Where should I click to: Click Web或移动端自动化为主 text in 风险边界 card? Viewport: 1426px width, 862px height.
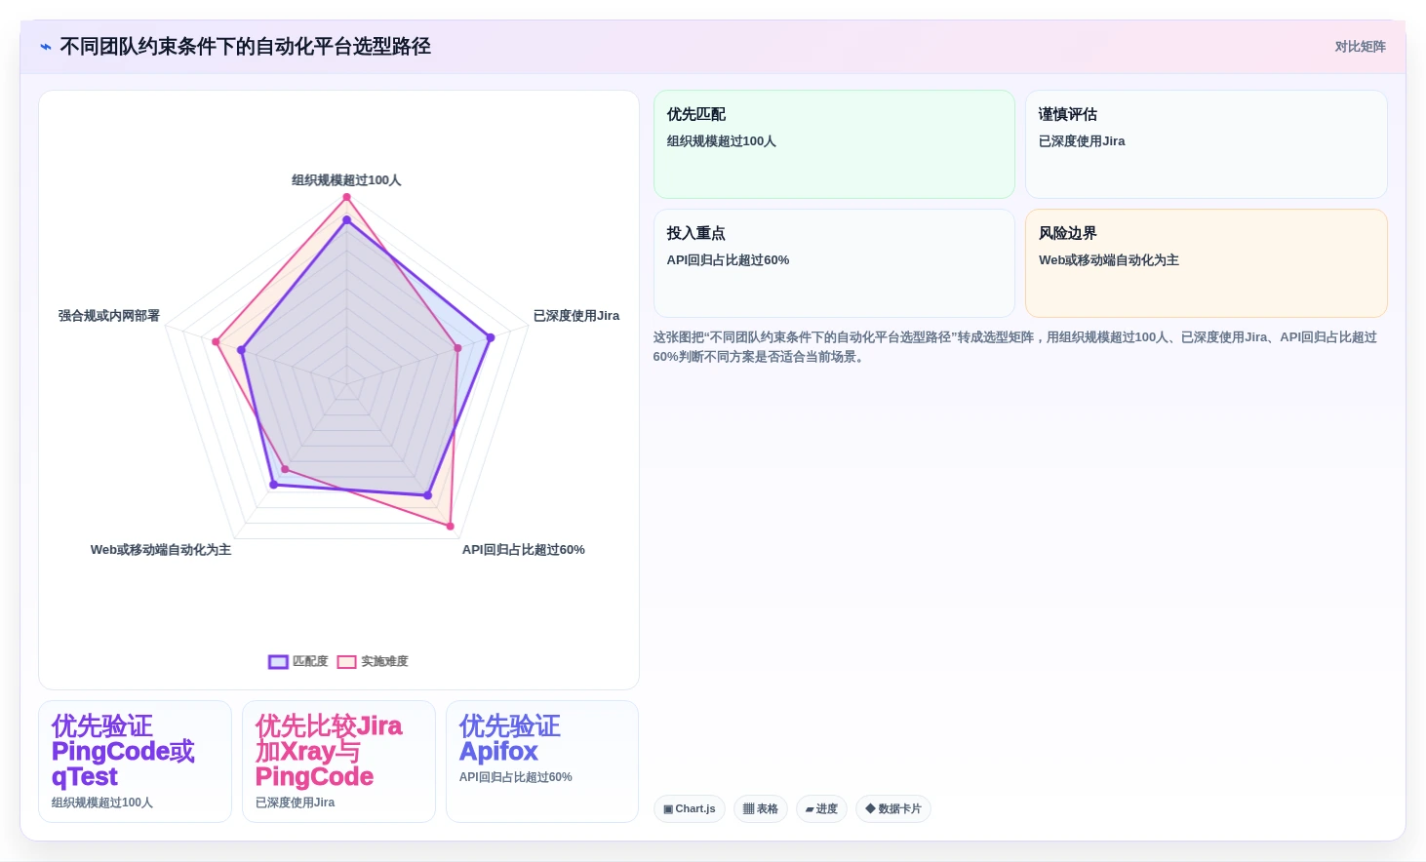[x=1109, y=260]
